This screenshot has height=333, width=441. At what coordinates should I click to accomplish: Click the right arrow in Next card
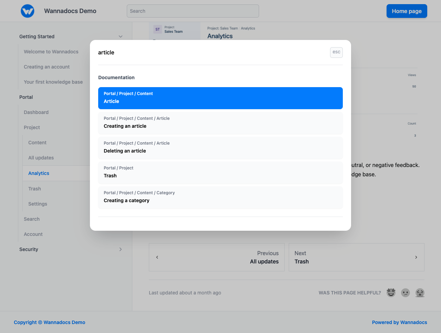[416, 257]
